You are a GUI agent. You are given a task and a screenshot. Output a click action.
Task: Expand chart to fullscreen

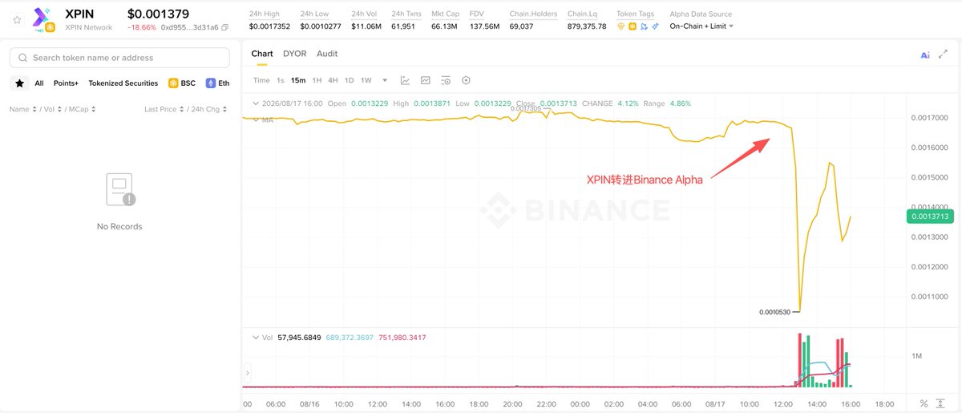(x=943, y=55)
